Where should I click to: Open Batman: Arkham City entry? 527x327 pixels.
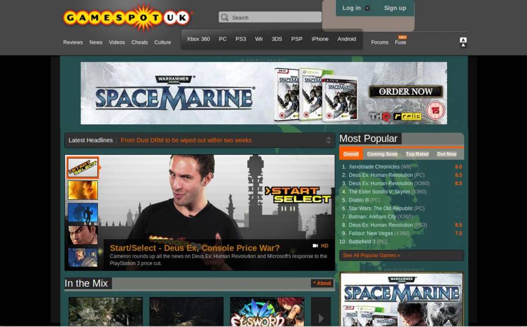[x=380, y=217]
